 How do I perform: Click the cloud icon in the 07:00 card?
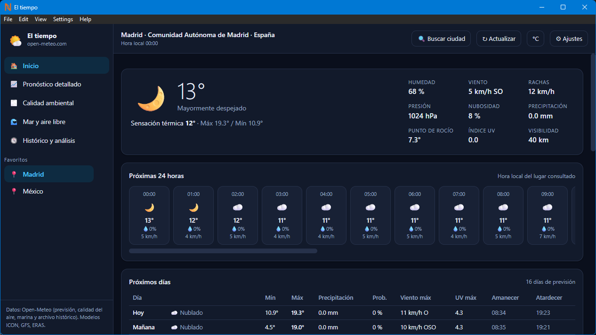click(459, 207)
